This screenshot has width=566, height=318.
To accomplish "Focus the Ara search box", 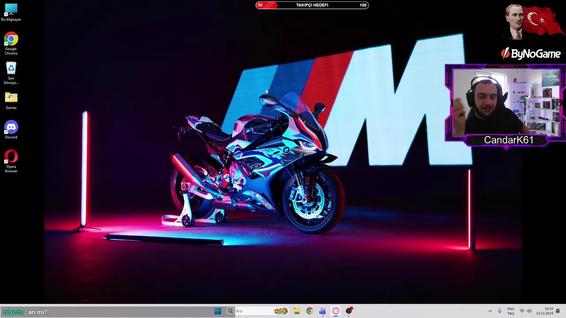I will (x=257, y=311).
